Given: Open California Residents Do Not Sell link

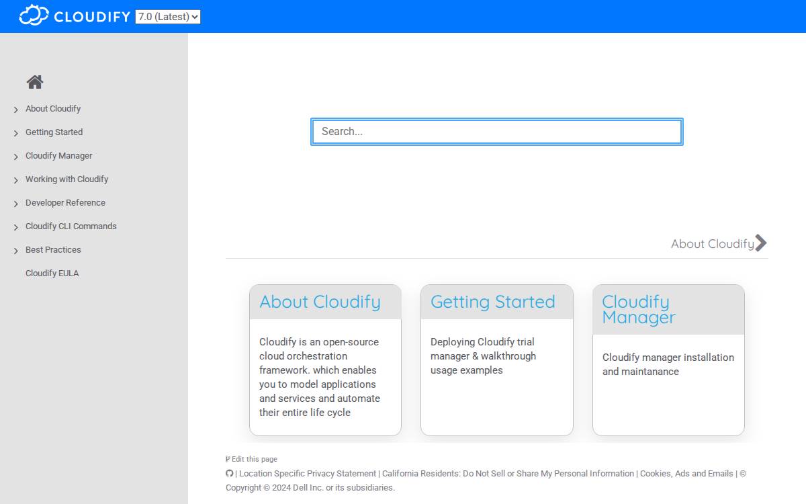Looking at the screenshot, I should 508,474.
